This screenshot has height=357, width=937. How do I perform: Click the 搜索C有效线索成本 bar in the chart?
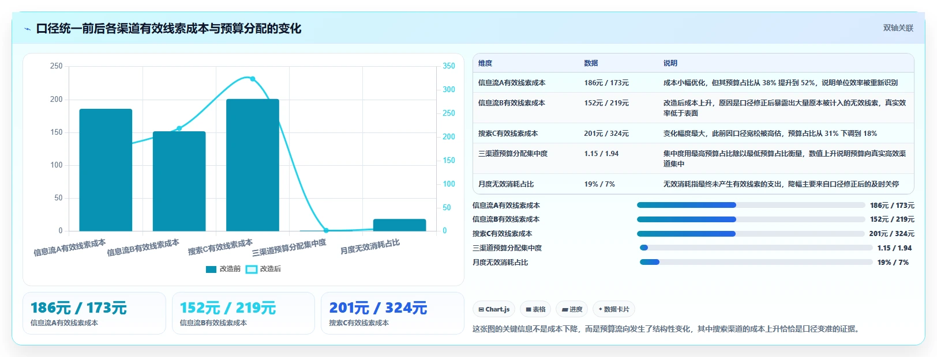pyautogui.click(x=253, y=165)
